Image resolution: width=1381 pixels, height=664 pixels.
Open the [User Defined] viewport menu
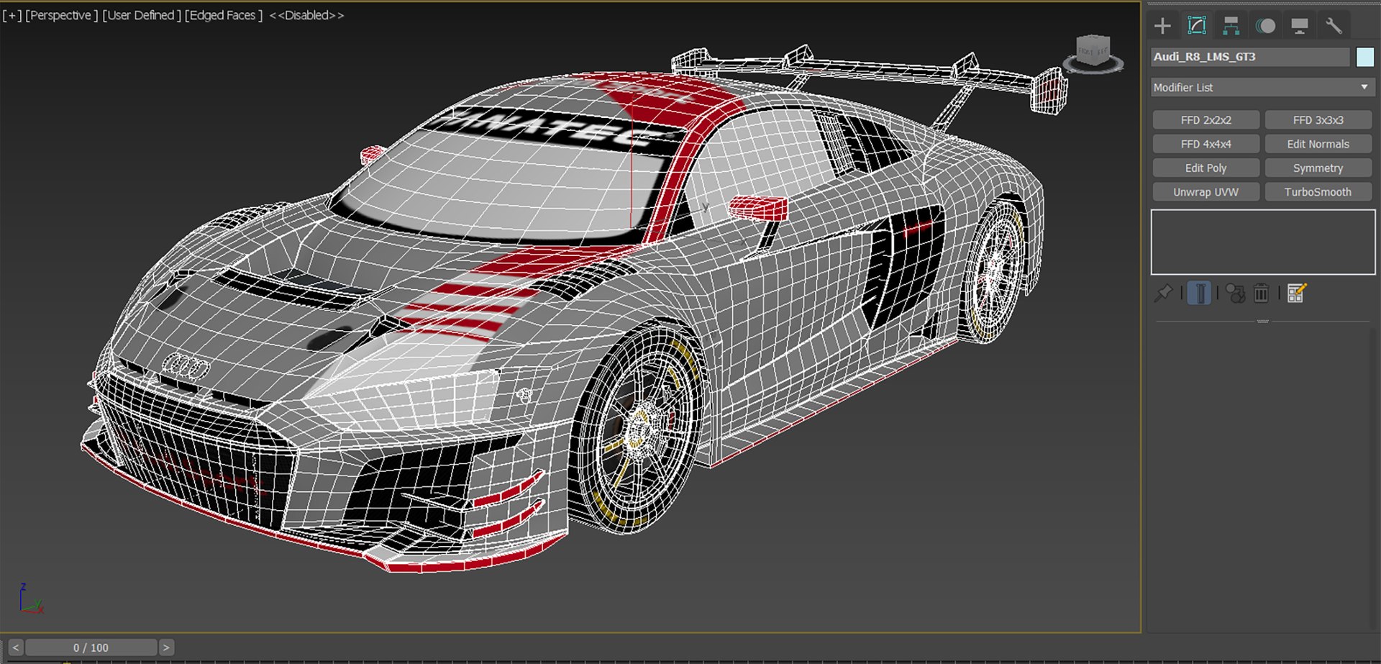[x=141, y=15]
